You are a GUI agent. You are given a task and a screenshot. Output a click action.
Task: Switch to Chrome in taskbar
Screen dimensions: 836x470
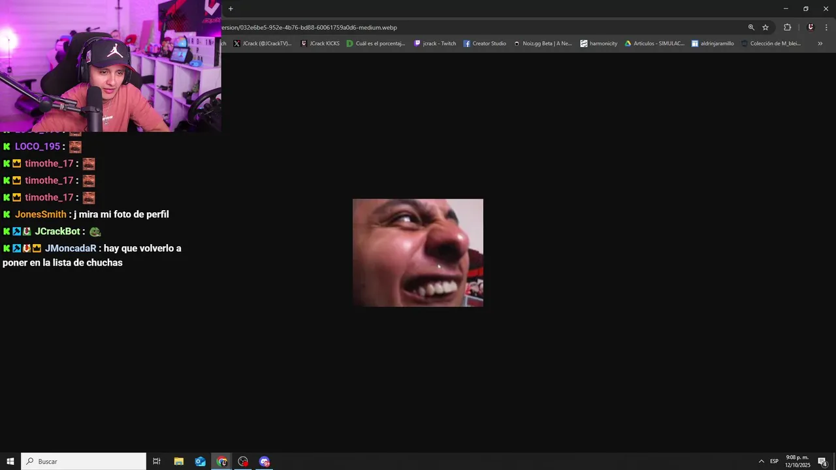[x=222, y=462]
